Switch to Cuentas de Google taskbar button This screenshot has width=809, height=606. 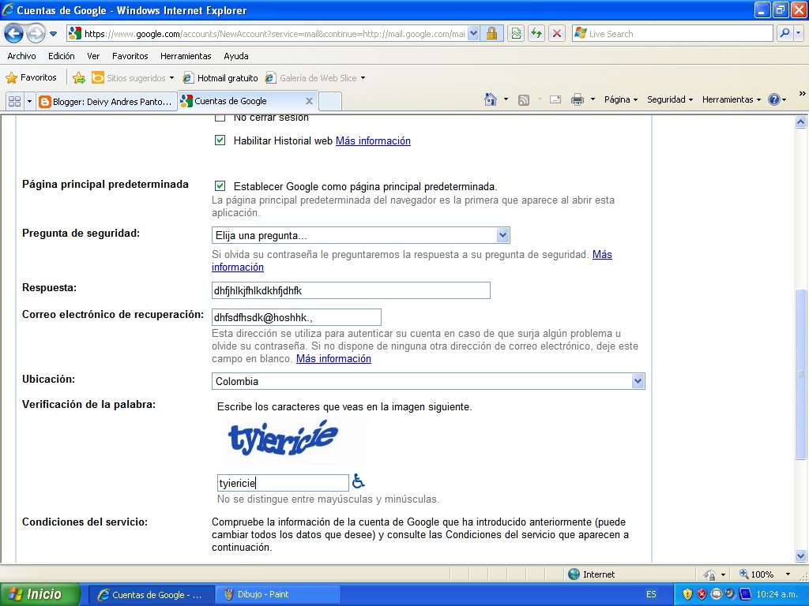tap(150, 594)
